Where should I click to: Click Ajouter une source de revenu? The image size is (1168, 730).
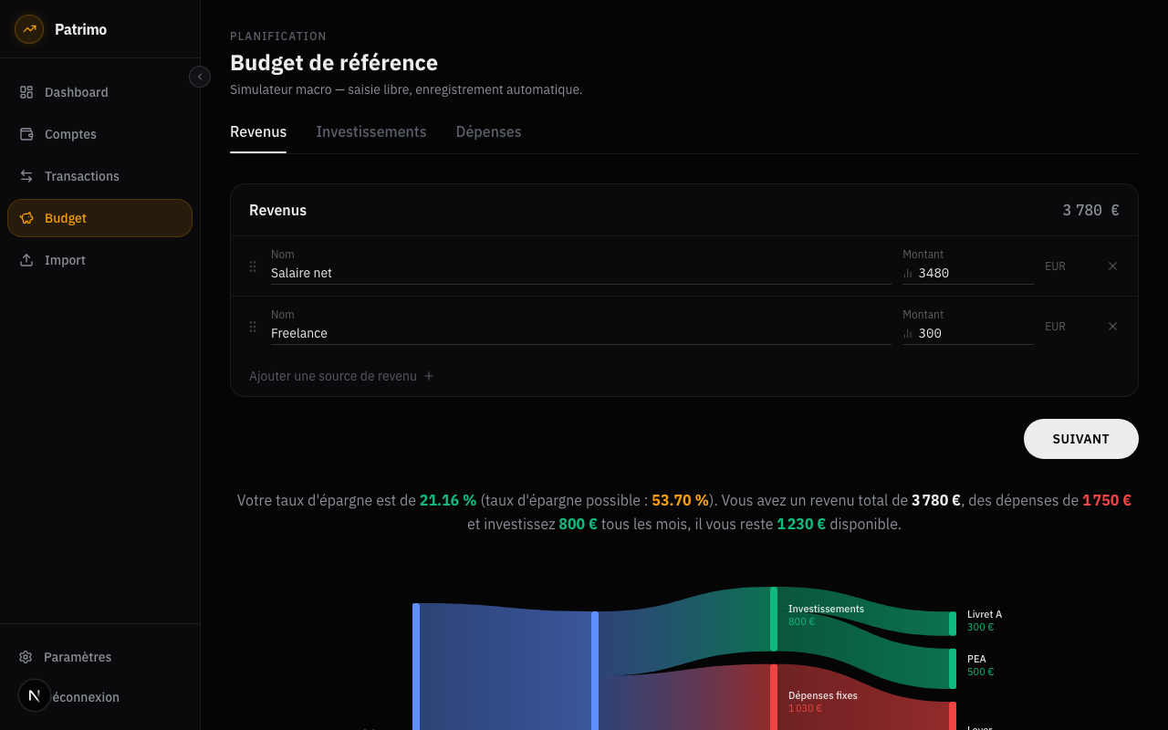tap(340, 376)
